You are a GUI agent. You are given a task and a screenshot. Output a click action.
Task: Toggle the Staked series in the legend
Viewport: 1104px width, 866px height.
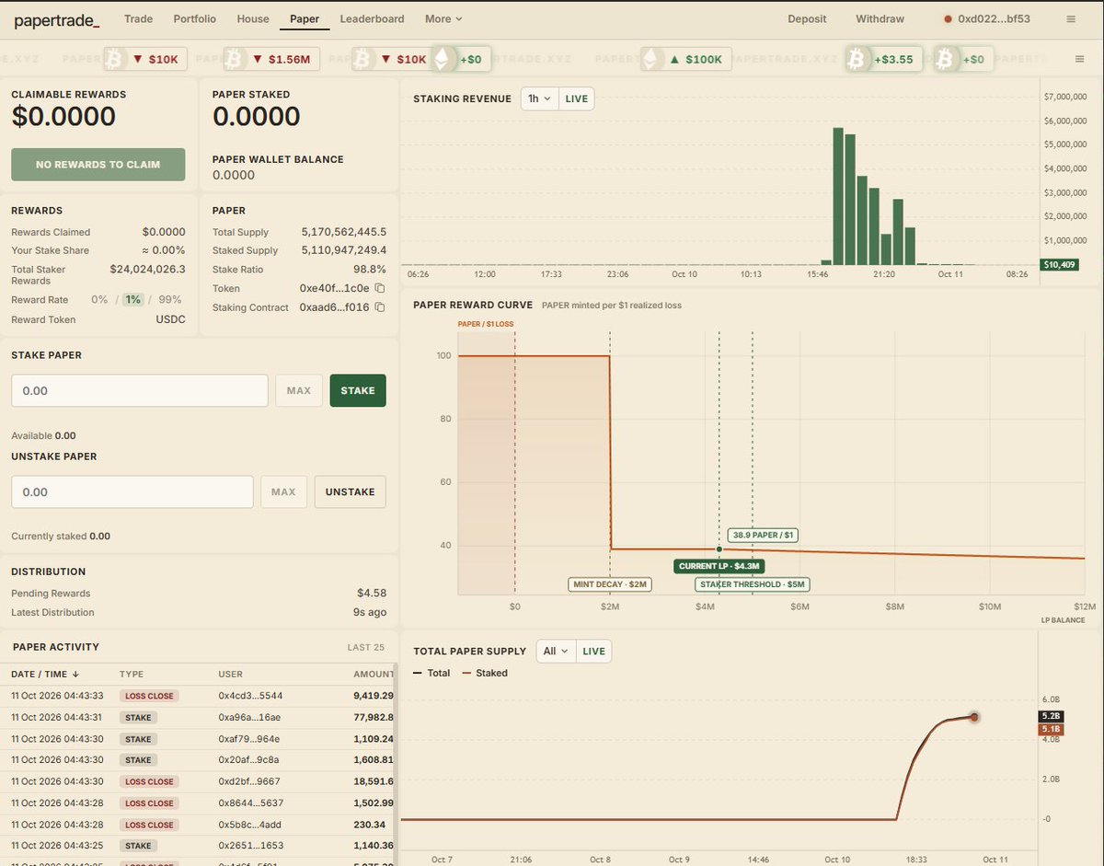(x=485, y=673)
